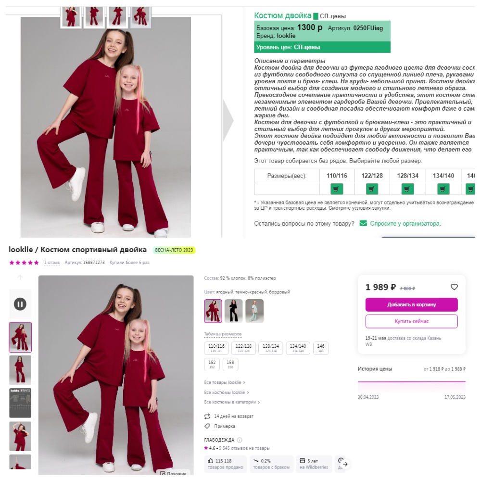481x481 pixels.
Task: Add size 110/116 to cart
Action: (x=337, y=189)
